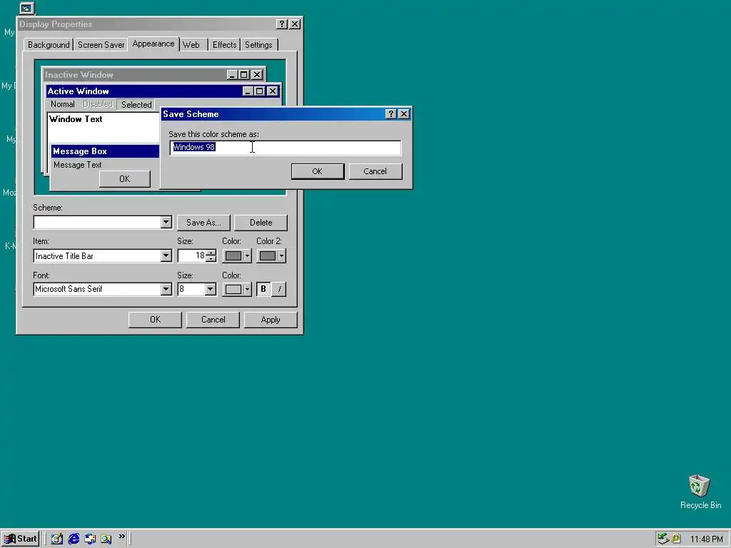Open the Recycle Bin desktop icon

700,492
